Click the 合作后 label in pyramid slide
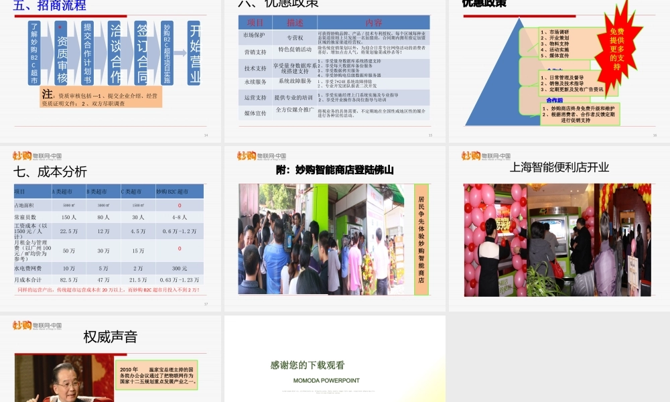The image size is (670, 402). pyautogui.click(x=554, y=100)
